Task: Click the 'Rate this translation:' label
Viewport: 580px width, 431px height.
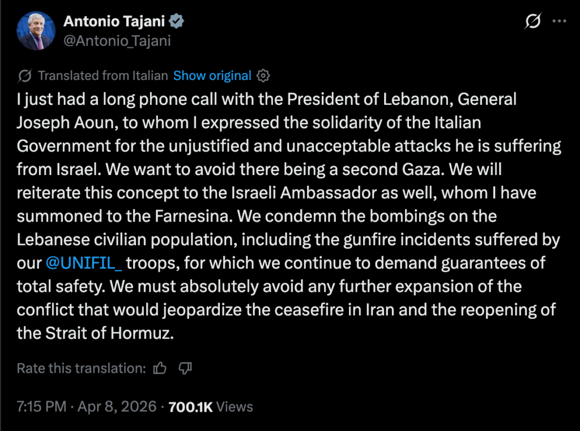Action: point(82,369)
